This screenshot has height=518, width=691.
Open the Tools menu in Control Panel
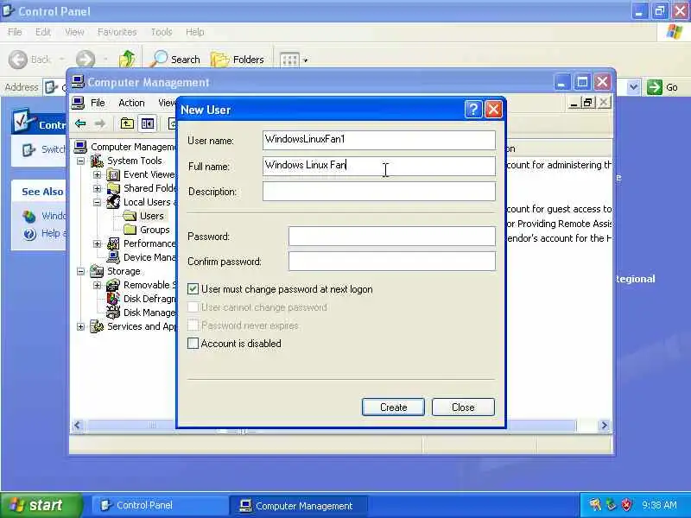coord(162,32)
